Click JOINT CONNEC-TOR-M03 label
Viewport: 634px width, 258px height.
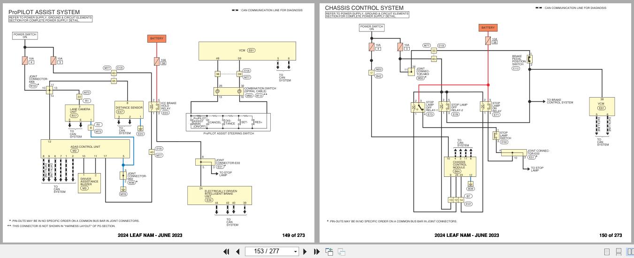(424, 71)
